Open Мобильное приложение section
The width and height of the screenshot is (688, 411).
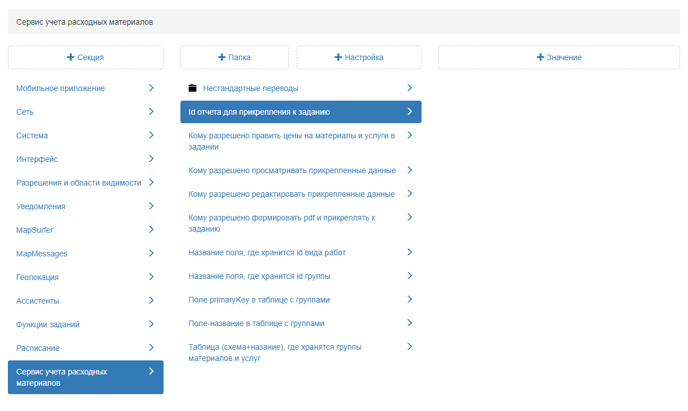click(85, 88)
